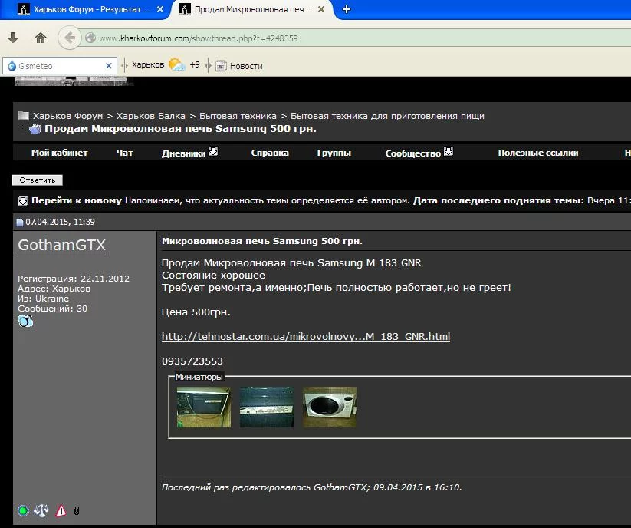Image resolution: width=631 pixels, height=528 pixels.
Task: Open a new browser tab
Action: point(347,9)
